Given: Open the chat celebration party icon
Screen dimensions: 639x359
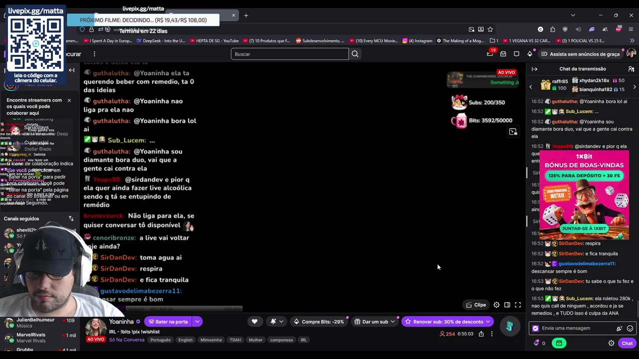Looking at the screenshot, I should 620,328.
